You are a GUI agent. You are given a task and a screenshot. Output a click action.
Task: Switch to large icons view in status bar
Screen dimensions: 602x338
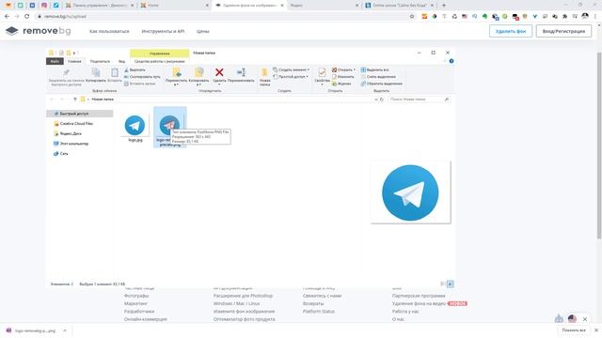coord(451,284)
